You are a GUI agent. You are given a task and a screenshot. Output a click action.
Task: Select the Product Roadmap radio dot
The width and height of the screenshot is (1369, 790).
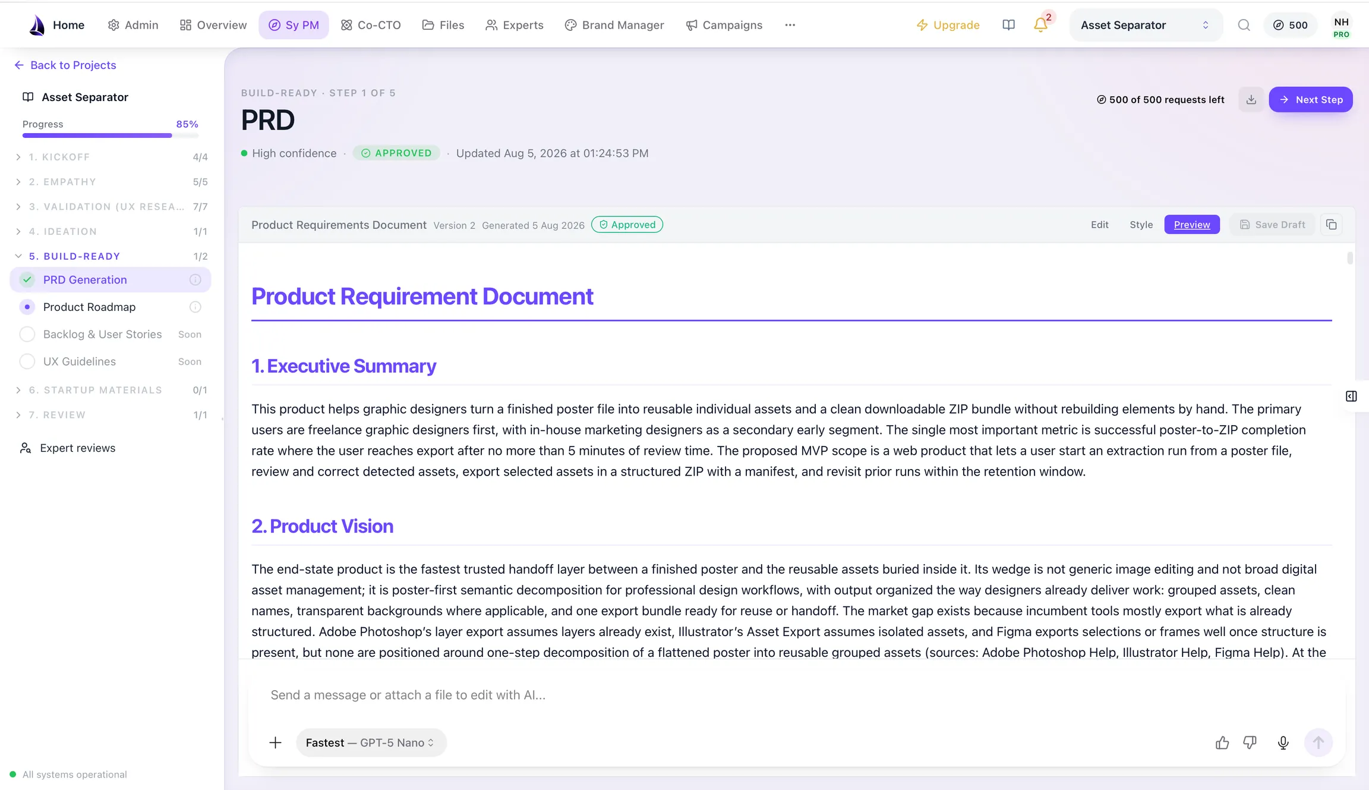coord(27,307)
